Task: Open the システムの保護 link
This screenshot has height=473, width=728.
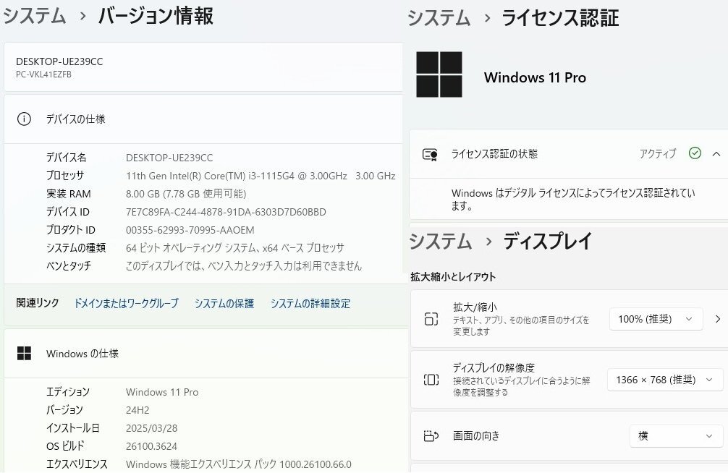Action: click(224, 303)
